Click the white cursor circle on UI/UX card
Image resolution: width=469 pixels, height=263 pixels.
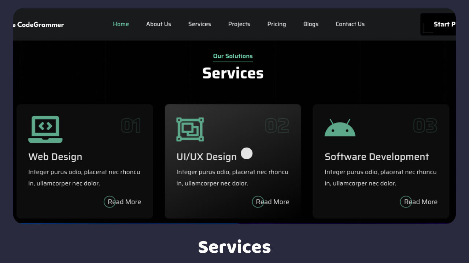pyautogui.click(x=247, y=153)
